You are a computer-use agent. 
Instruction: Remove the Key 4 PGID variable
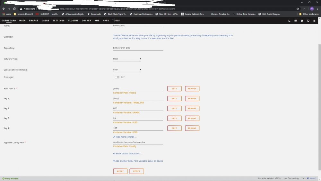[x=192, y=128]
